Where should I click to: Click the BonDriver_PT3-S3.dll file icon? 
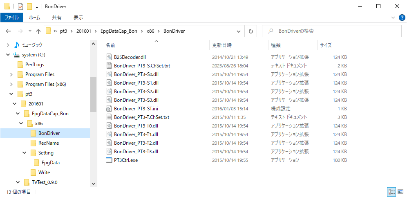click(x=109, y=100)
